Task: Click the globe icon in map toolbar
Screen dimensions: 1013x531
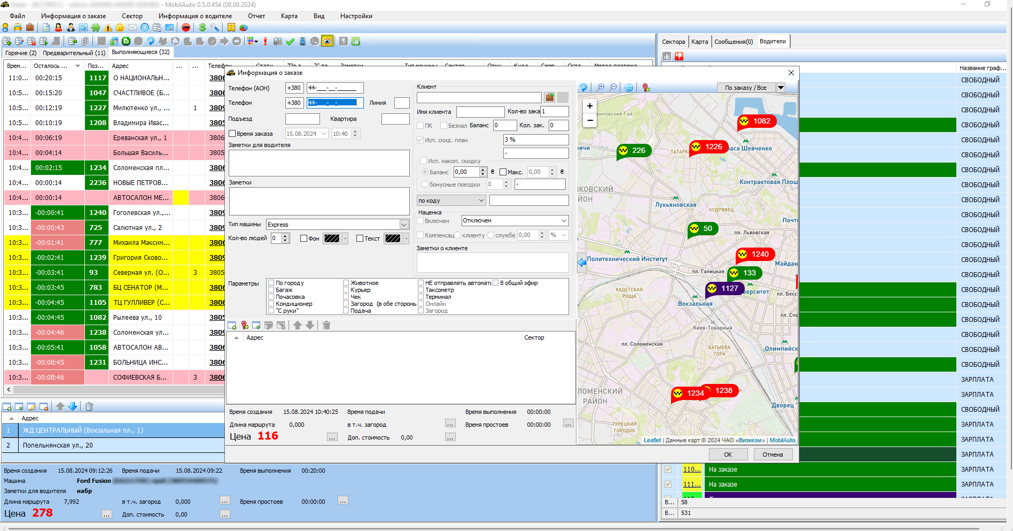Action: coord(629,88)
